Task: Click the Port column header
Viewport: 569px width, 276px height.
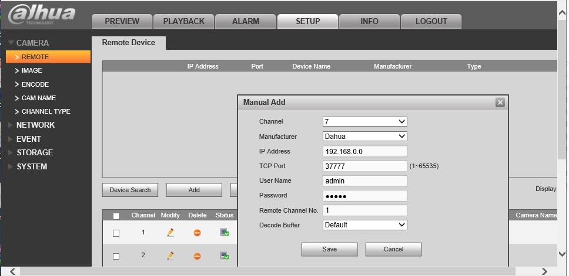Action: [257, 67]
